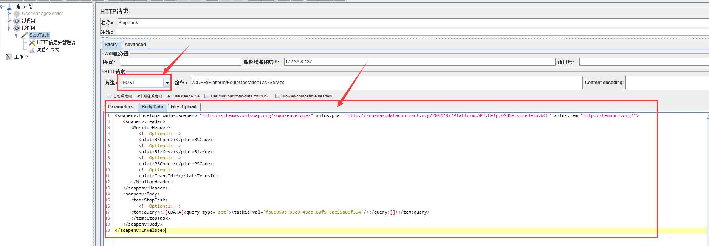Image resolution: width=709 pixels, height=246 pixels.
Task: Toggle the 自动重定向 checkbox
Action: click(109, 96)
